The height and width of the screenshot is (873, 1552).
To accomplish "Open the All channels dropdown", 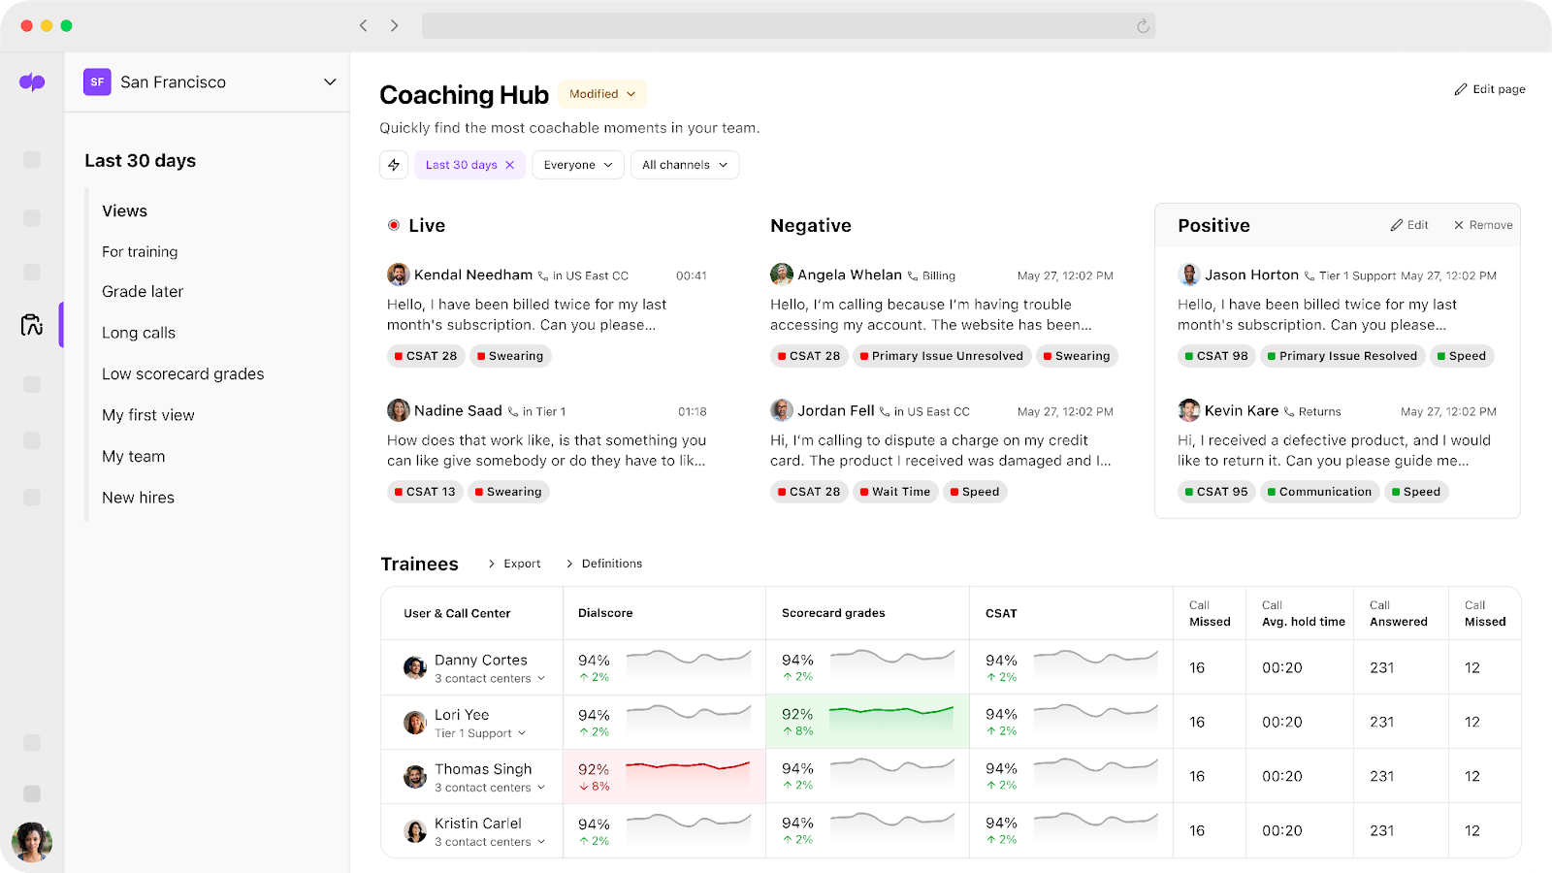I will [x=684, y=165].
